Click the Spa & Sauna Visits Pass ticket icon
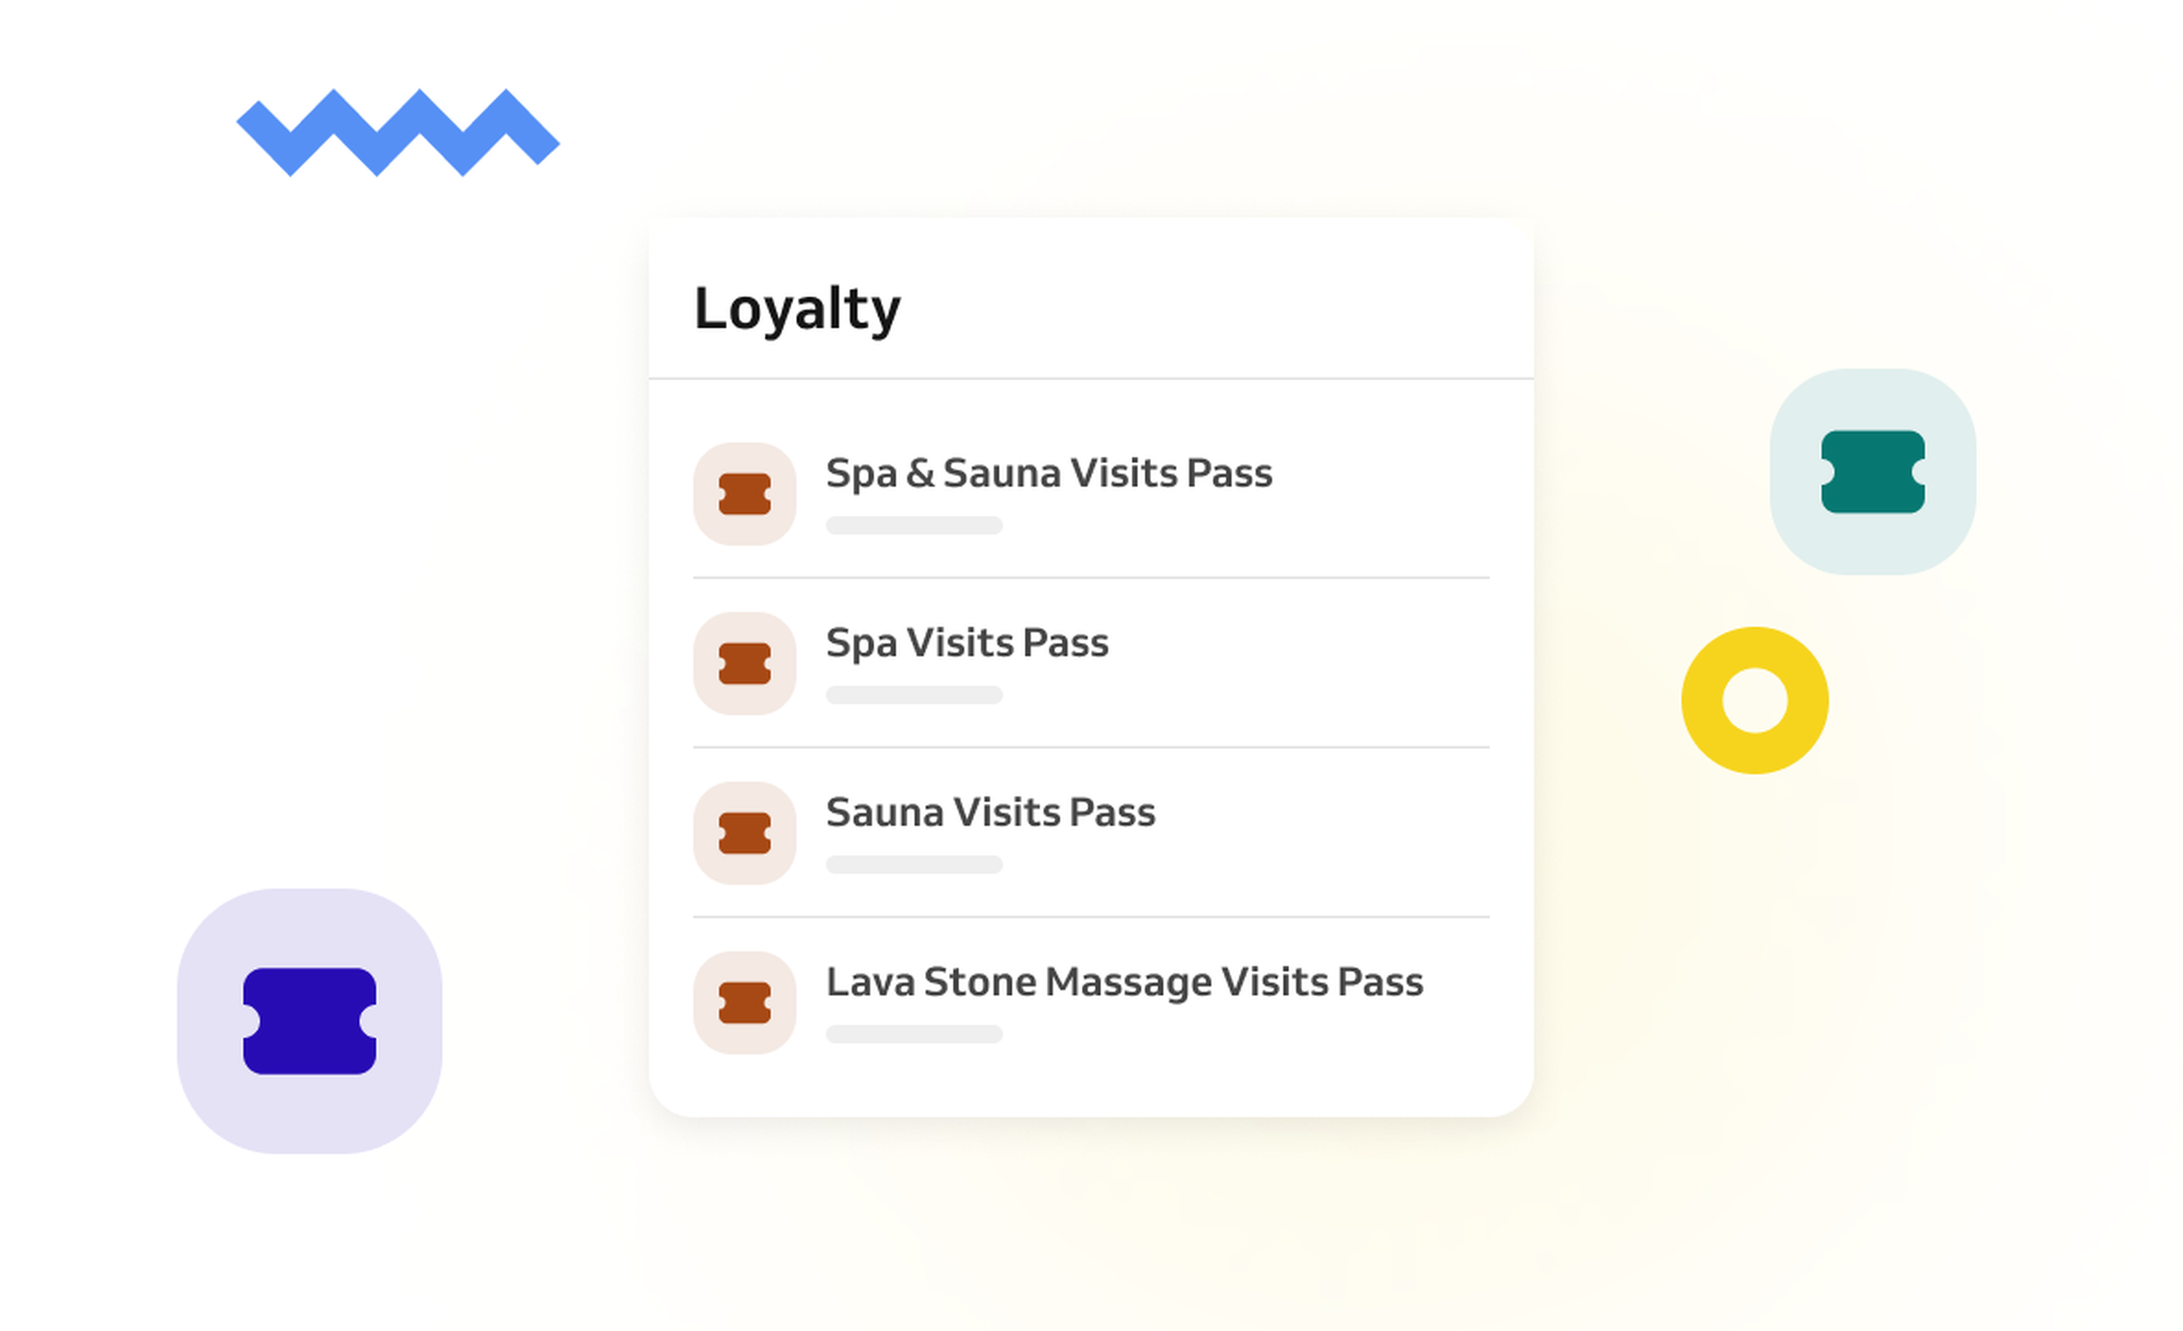 (x=744, y=494)
